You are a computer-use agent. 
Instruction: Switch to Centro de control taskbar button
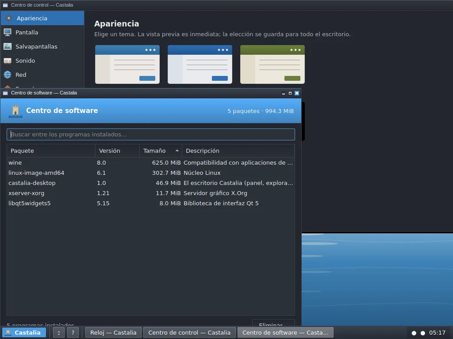[189, 332]
